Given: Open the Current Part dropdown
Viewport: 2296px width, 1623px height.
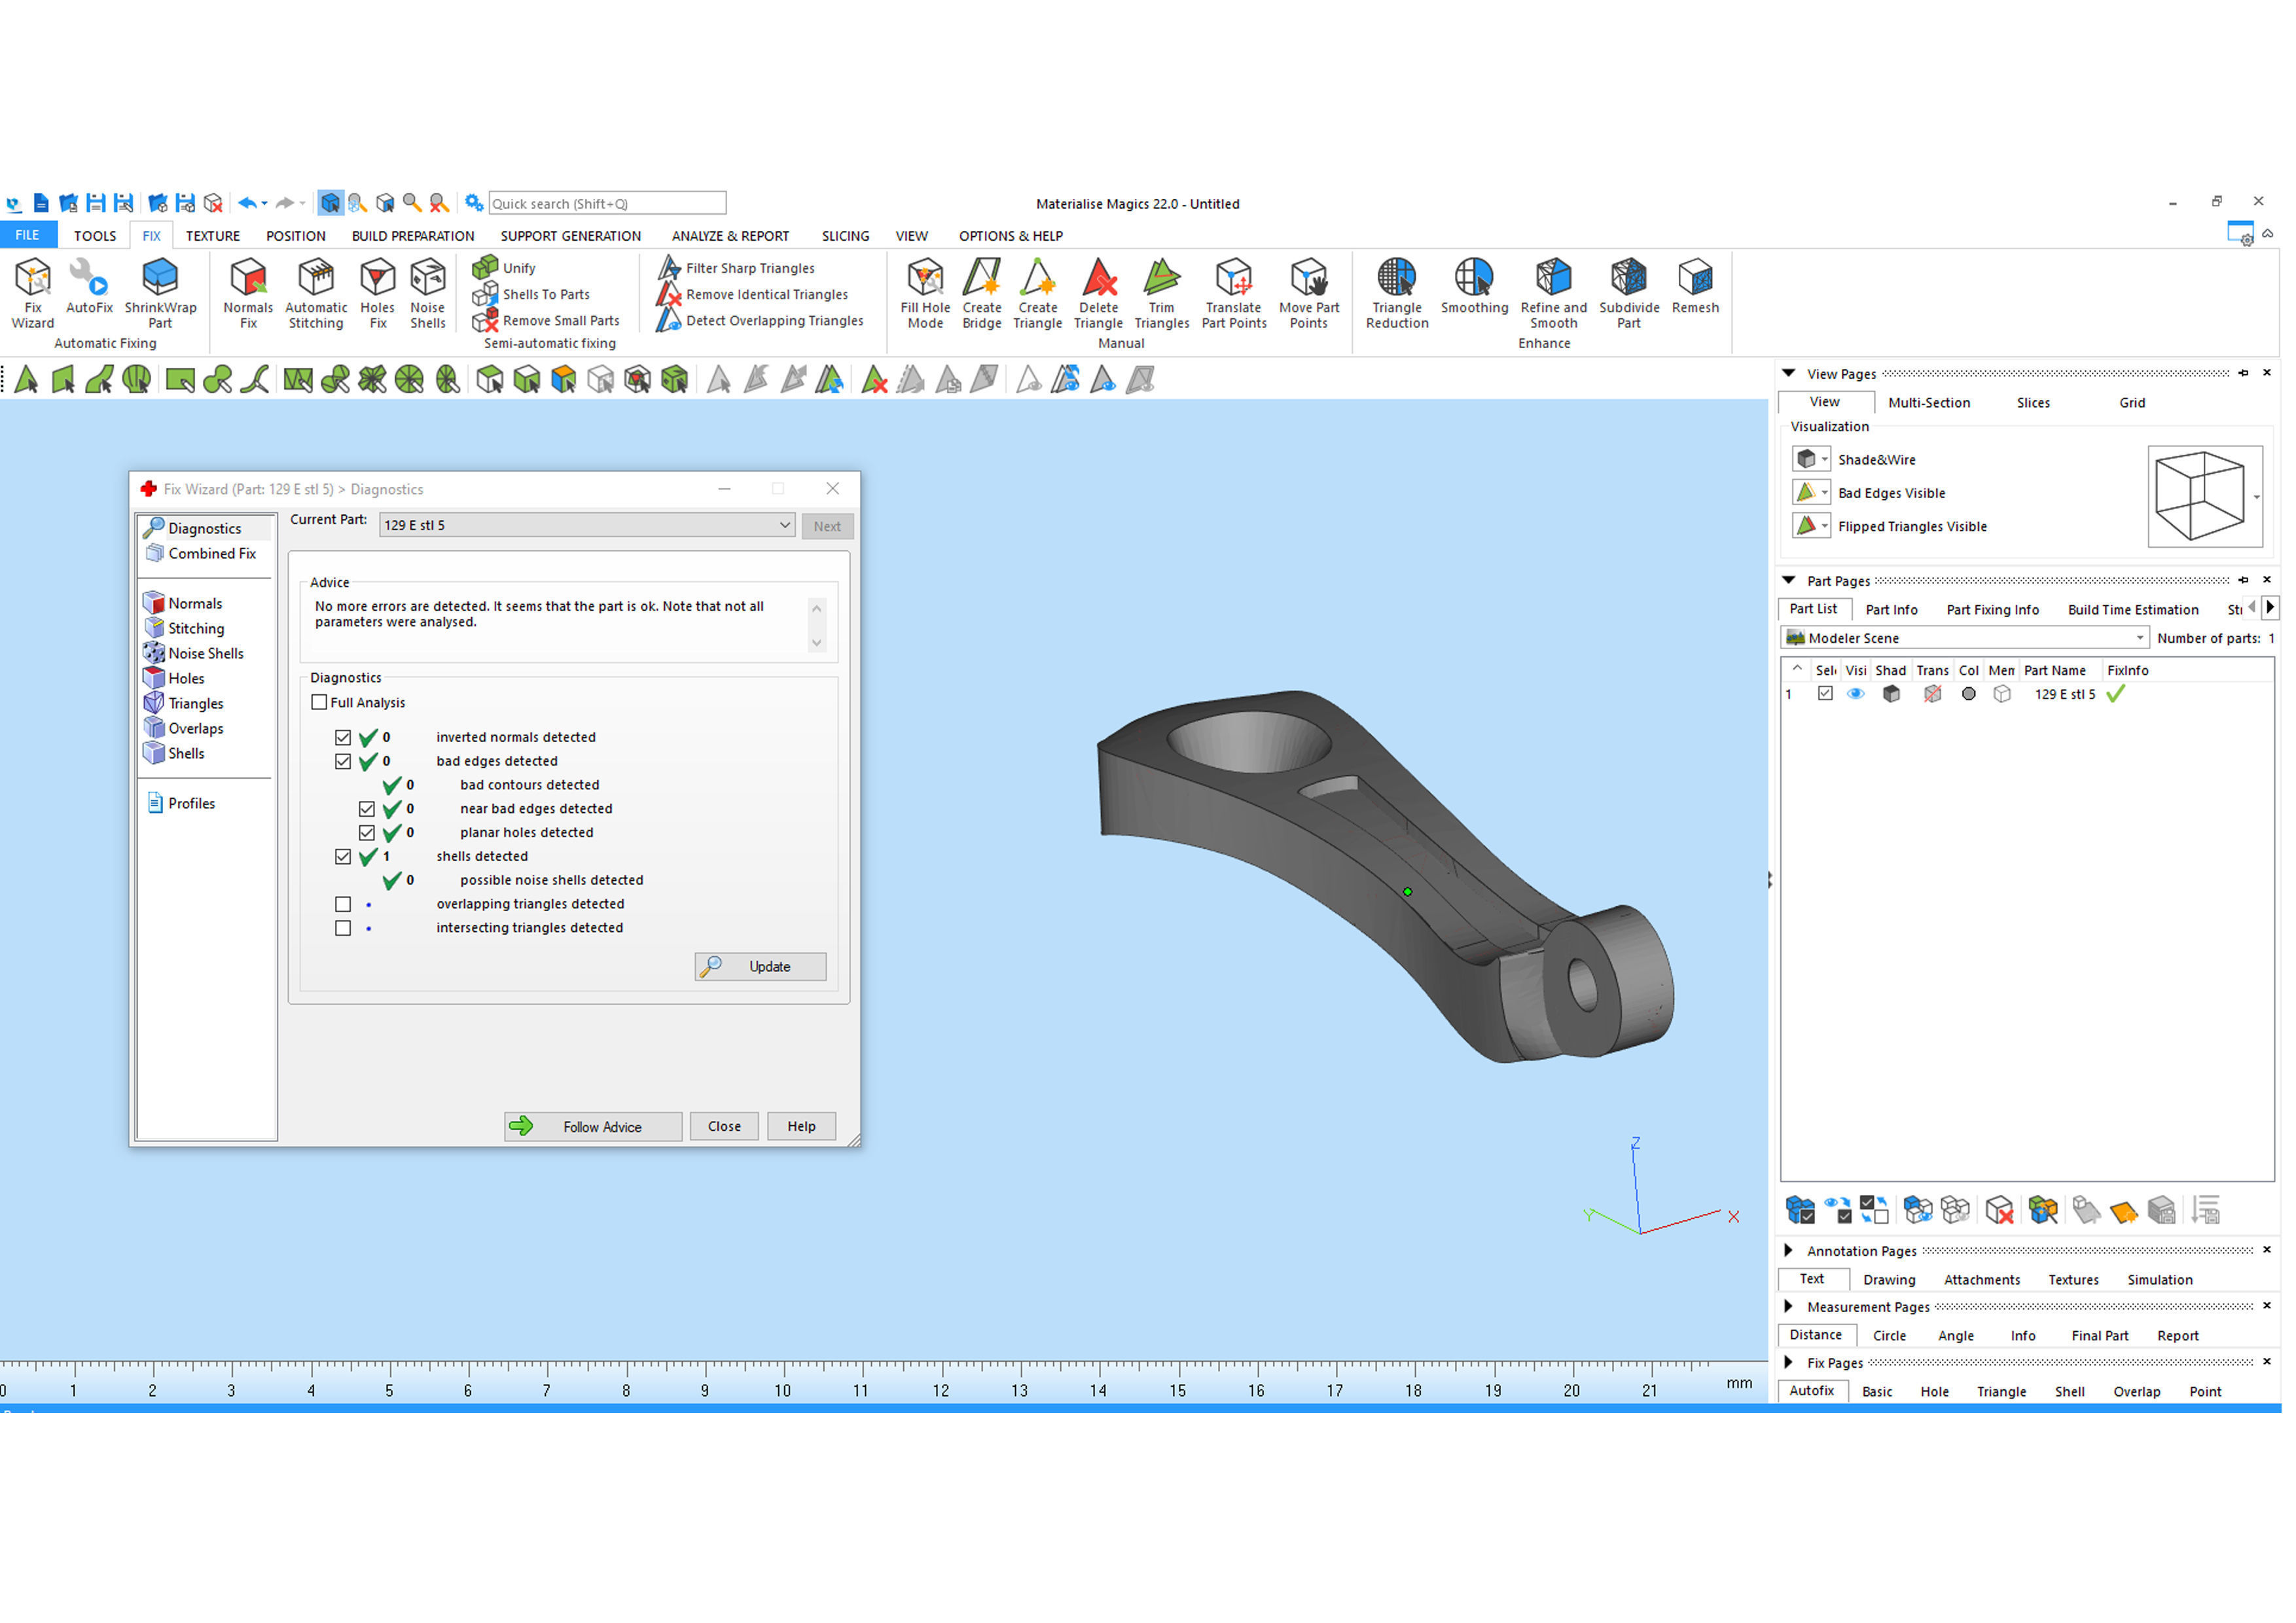Looking at the screenshot, I should pyautogui.click(x=785, y=526).
